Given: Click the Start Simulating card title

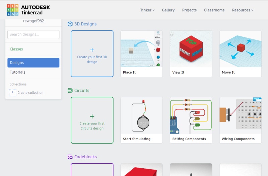Looking at the screenshot, I should 137,139.
